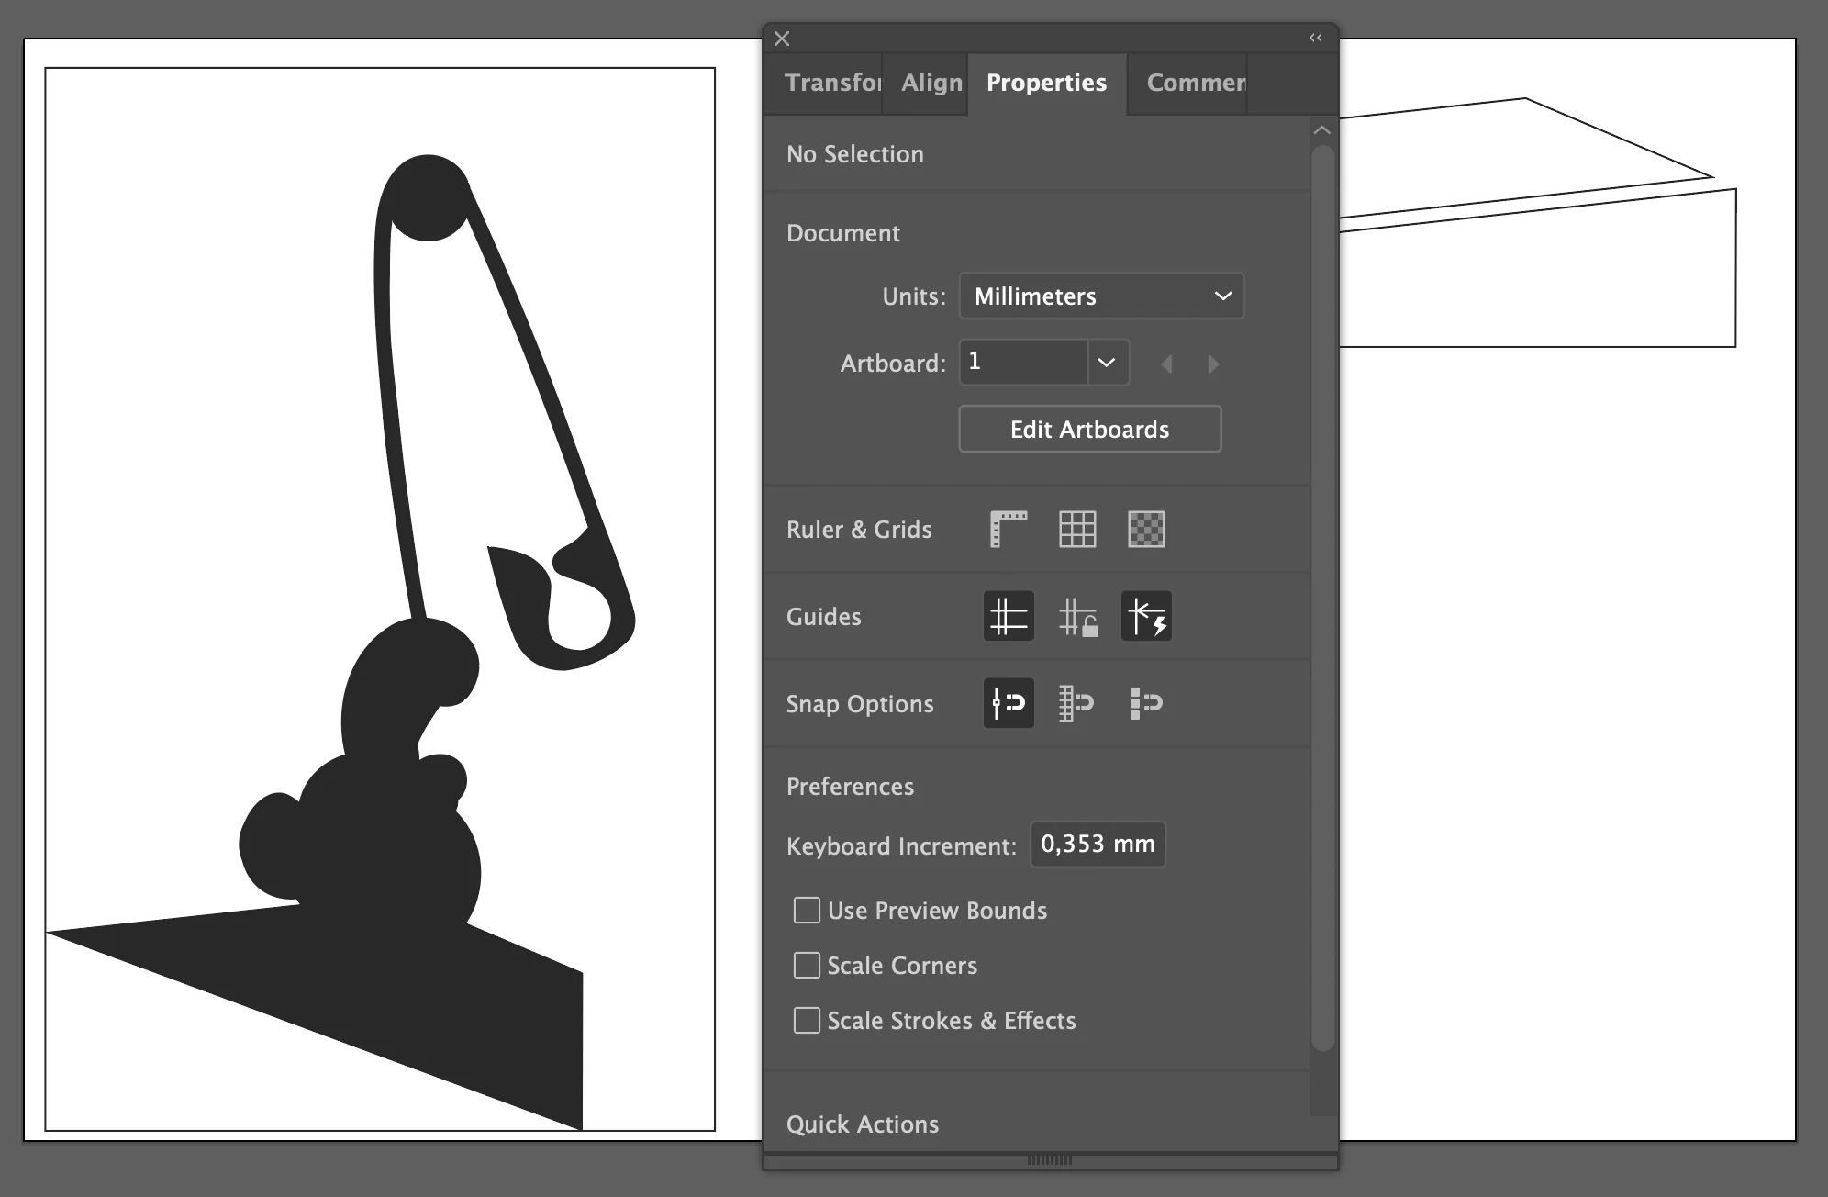
Task: Check the Scale Corners option
Action: click(807, 966)
